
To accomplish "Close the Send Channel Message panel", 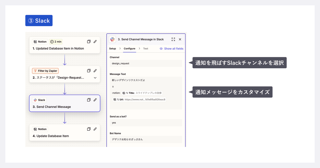I will (x=180, y=39).
